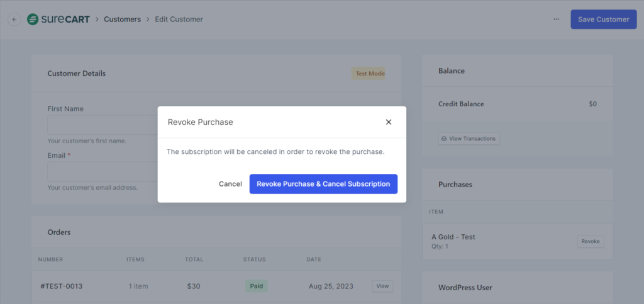Click the STATUS column header
Viewport: 644px width, 304px height.
pos(254,259)
